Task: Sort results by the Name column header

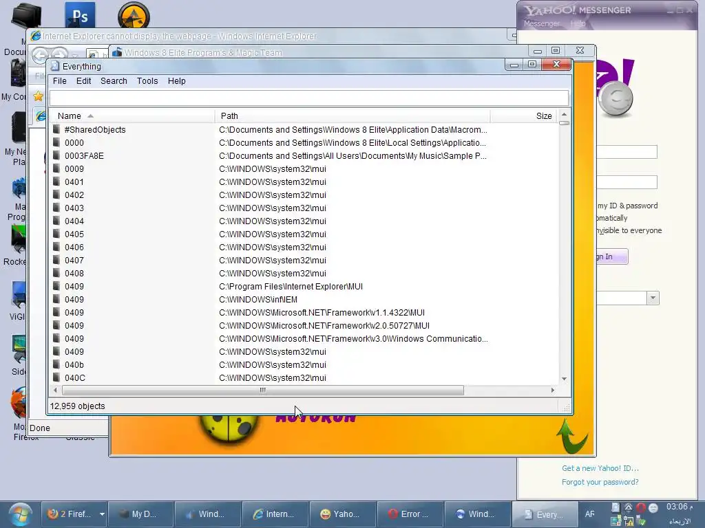Action: coord(131,115)
